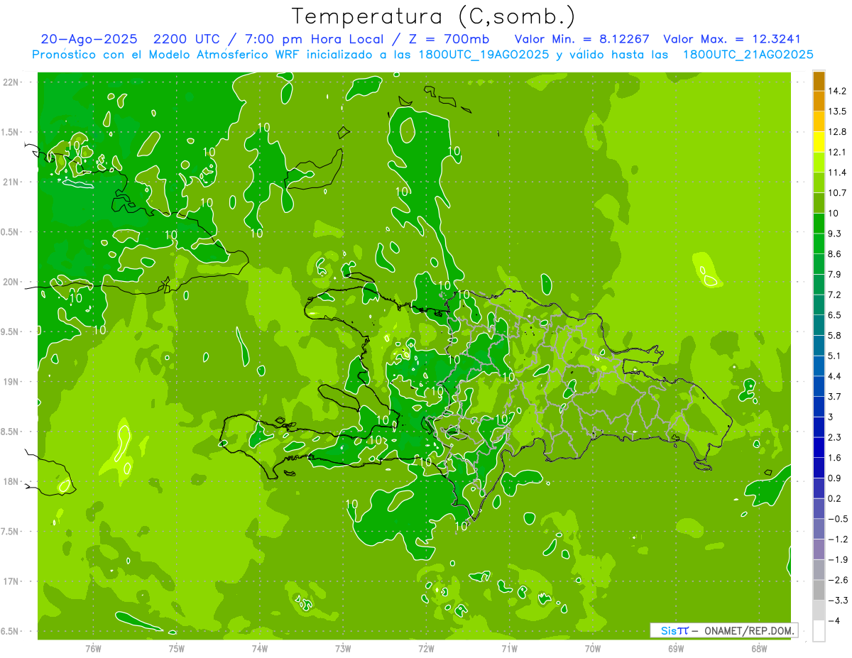Image resolution: width=852 pixels, height=658 pixels.
Task: Click the colorbar value '-4'
Action: tap(834, 620)
